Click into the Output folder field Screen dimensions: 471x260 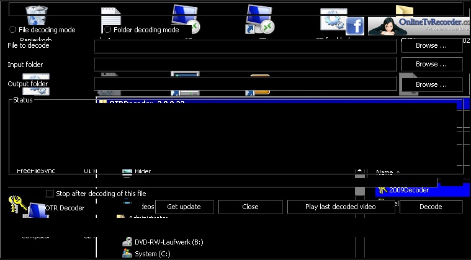pos(245,84)
